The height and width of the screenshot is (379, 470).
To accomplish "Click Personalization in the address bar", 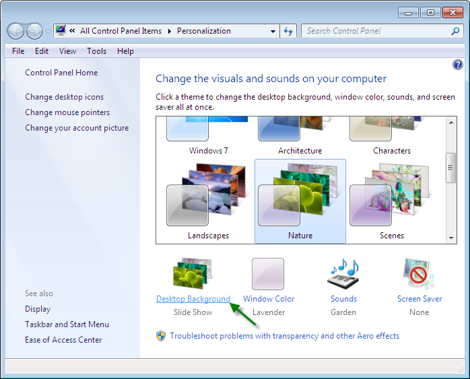I will click(x=204, y=31).
